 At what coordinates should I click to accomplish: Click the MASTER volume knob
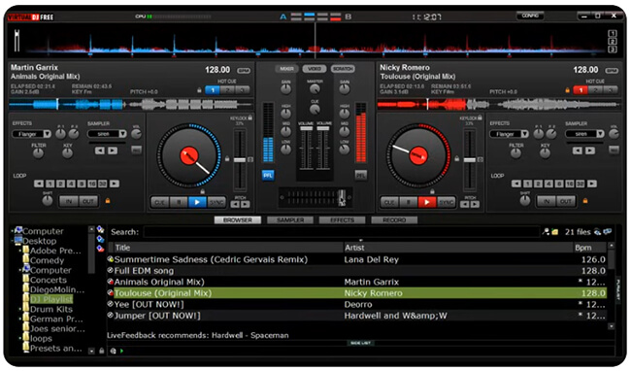pos(315,89)
